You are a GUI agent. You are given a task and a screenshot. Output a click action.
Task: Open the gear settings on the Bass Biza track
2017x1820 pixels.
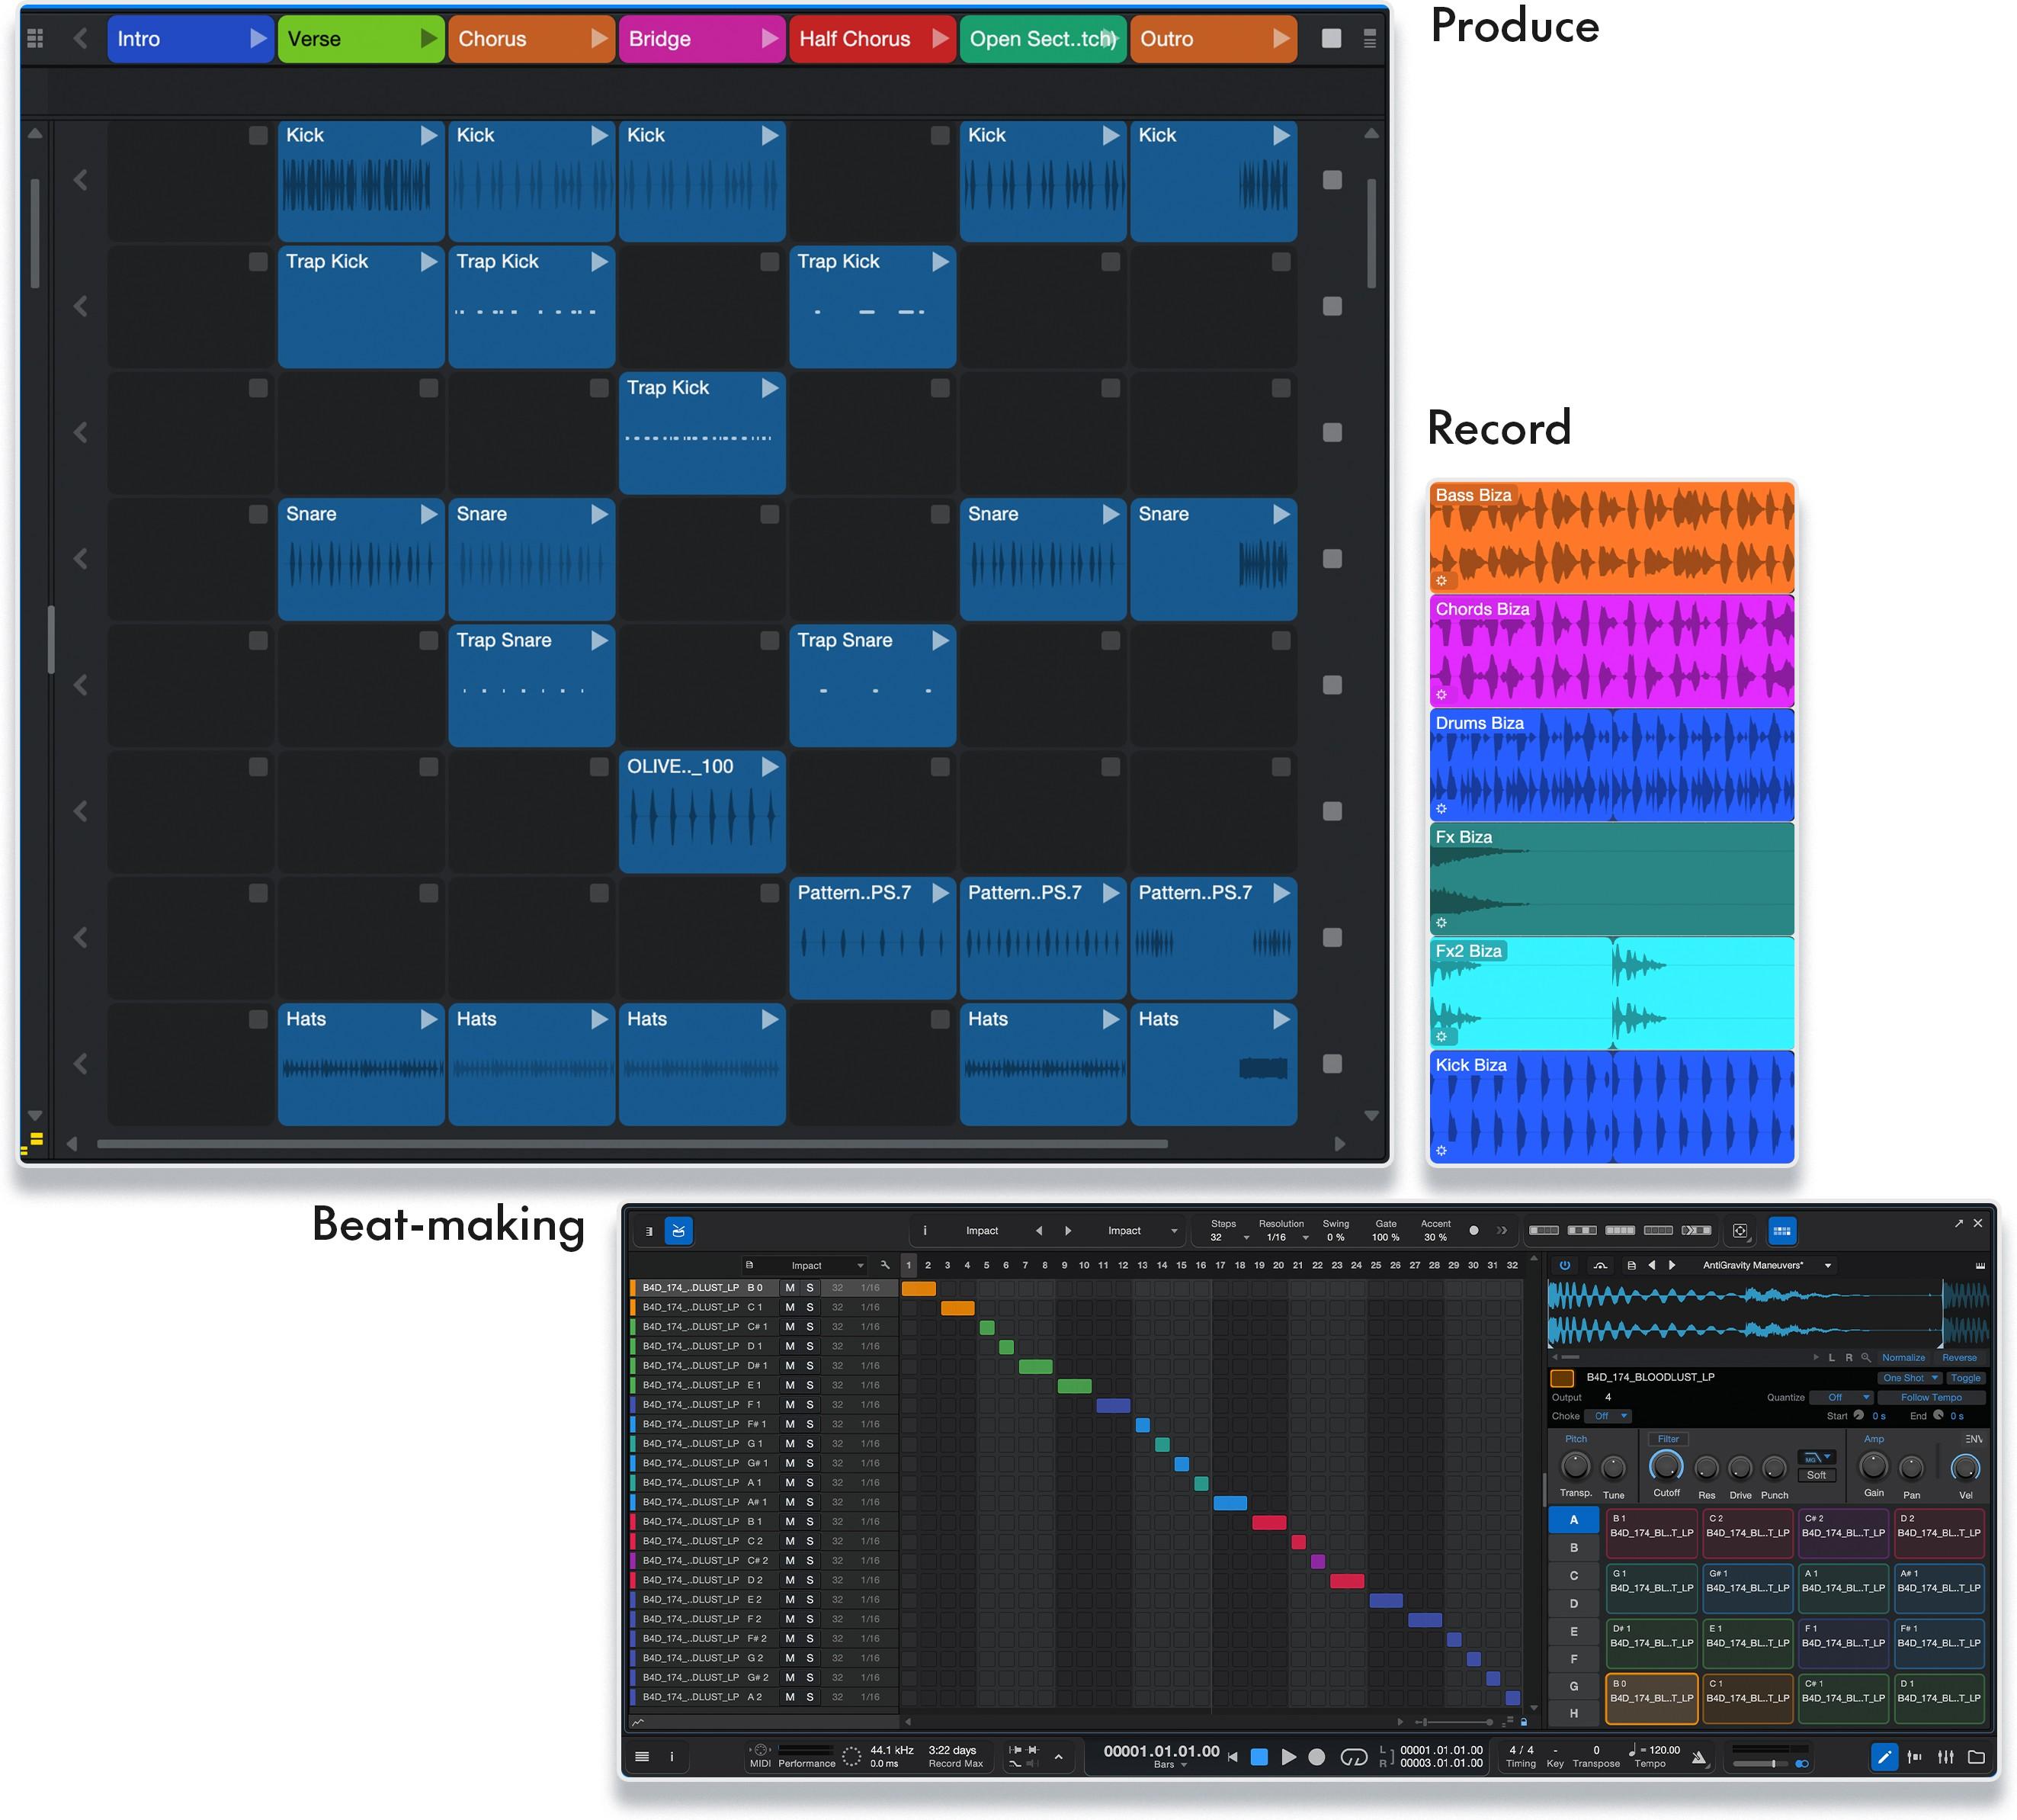pos(1442,581)
